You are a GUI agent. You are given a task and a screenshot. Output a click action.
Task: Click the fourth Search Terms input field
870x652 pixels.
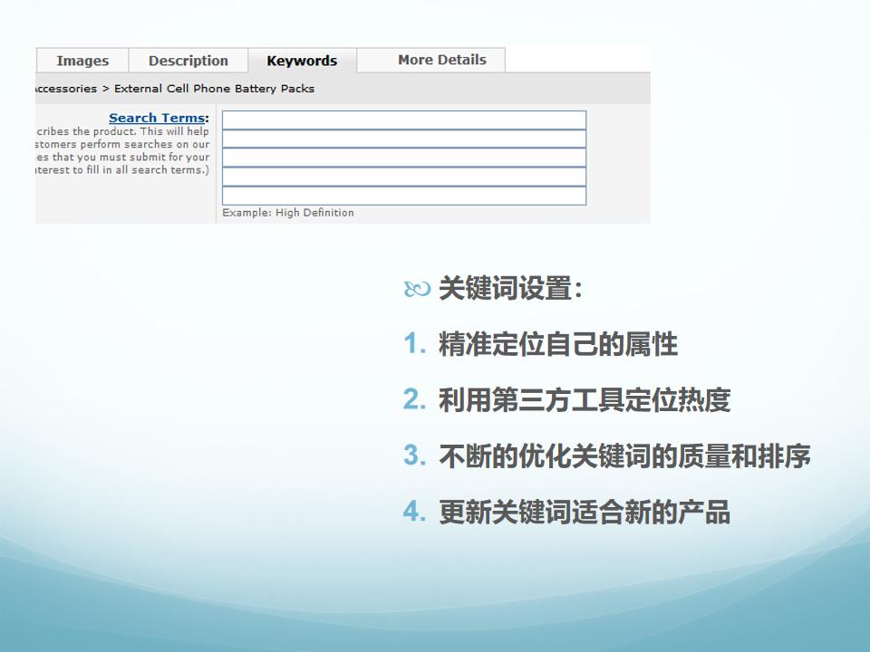(x=404, y=177)
